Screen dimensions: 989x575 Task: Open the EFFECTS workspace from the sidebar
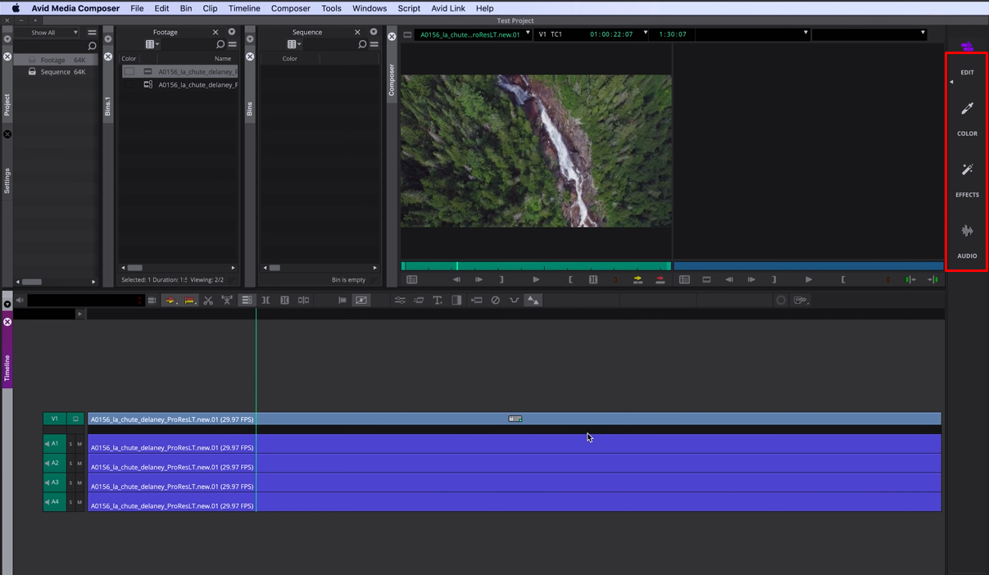click(x=967, y=180)
